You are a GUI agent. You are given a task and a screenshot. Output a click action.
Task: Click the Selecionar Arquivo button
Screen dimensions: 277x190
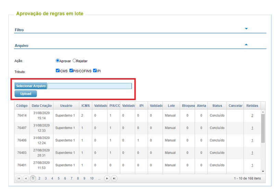(31, 86)
